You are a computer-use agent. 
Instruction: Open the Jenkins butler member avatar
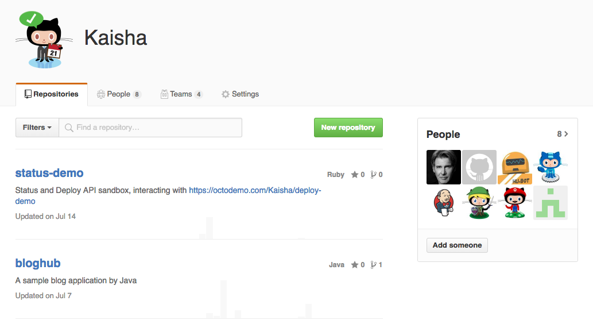click(x=444, y=203)
